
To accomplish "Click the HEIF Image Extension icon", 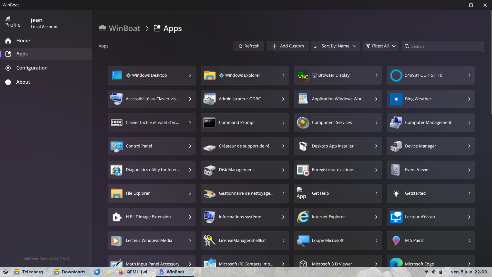I will [117, 217].
